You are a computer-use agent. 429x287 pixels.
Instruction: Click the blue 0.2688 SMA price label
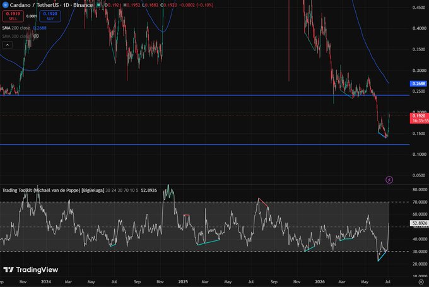(x=419, y=84)
